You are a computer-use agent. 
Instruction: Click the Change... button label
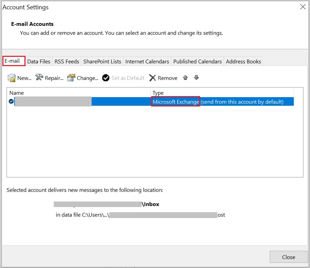(x=87, y=78)
